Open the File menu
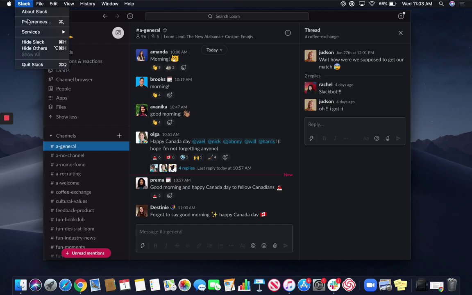 click(40, 4)
